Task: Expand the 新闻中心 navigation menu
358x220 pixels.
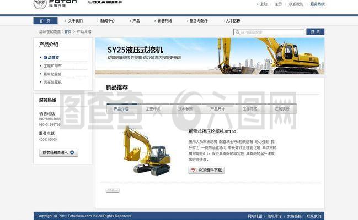Action: point(107,21)
